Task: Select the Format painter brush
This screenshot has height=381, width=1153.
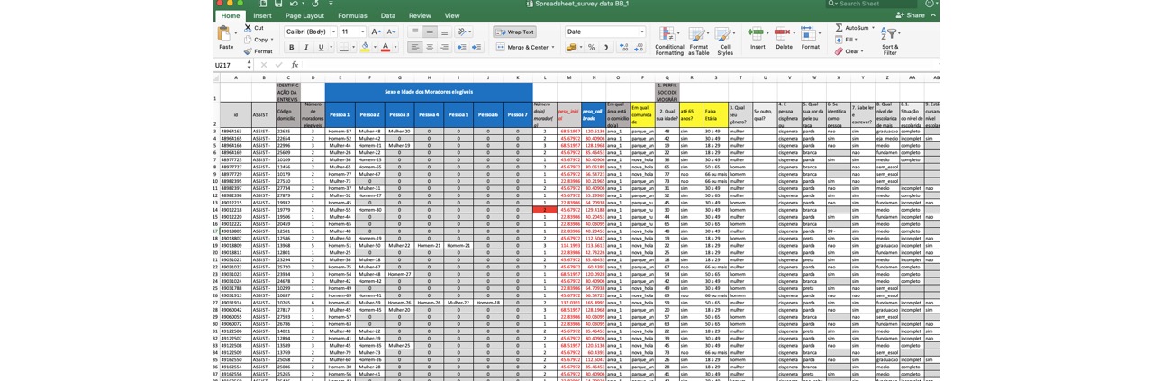Action: (249, 51)
